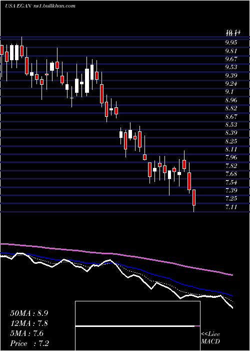Click the 8.25 price axis label
Screen dimensions: 250x351
[231, 141]
